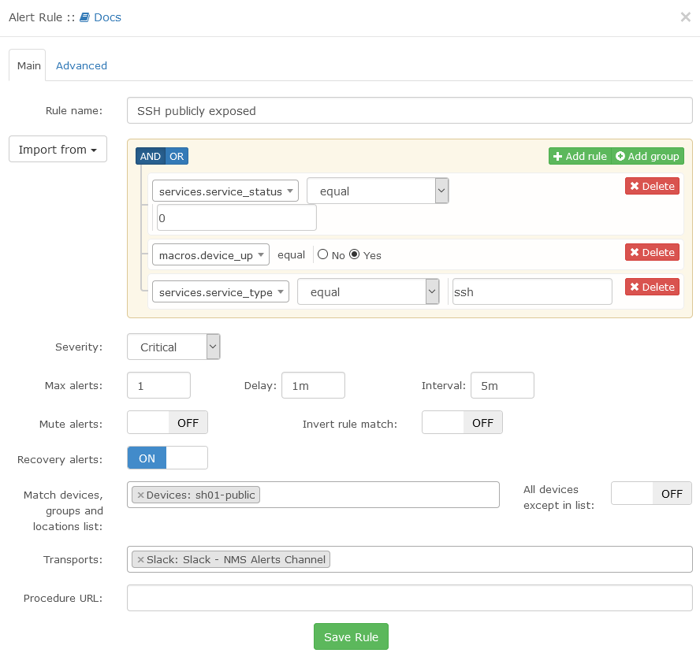
Task: Enable the Invert rule match switch
Action: click(462, 423)
